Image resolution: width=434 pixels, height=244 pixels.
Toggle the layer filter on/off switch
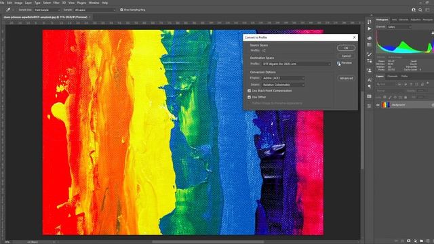[428, 83]
